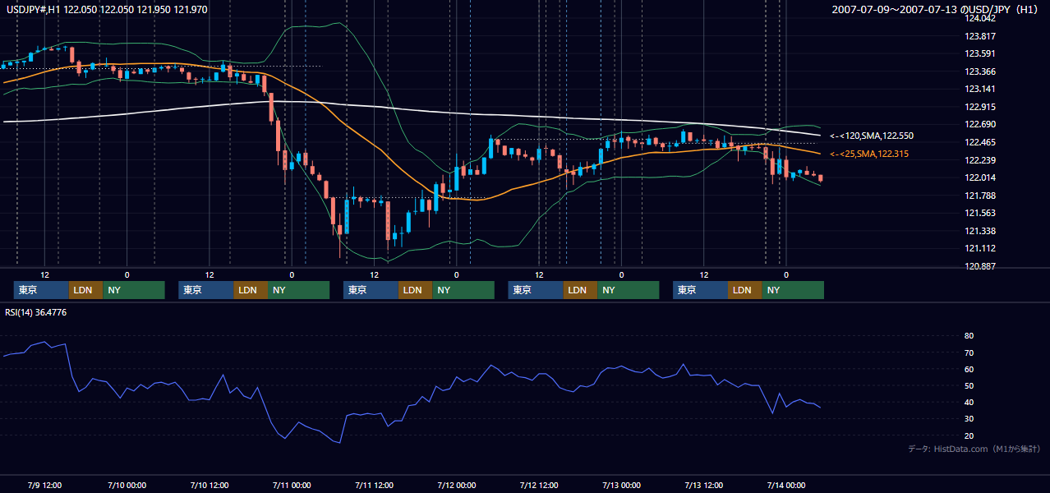Click the NY session block for 7/13
This screenshot has height=493, width=1050.
point(793,290)
